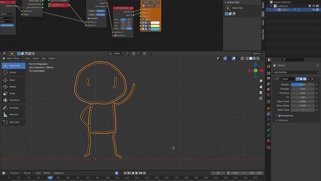Open the viewport Object menu
This screenshot has height=181, width=321.
52,58
